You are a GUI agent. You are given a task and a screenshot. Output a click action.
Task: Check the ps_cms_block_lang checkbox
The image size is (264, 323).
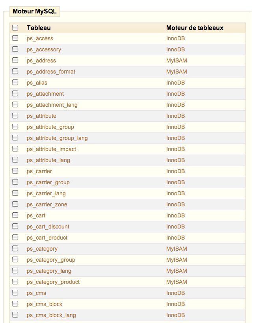15,315
